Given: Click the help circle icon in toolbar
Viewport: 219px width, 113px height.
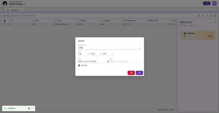Looking at the screenshot, I should pos(211,16).
